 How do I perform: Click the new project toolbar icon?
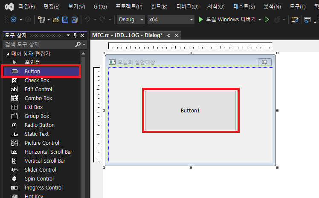click(41, 20)
